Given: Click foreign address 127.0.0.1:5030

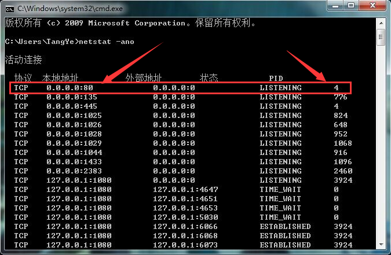Looking at the screenshot, I should pyautogui.click(x=185, y=217).
